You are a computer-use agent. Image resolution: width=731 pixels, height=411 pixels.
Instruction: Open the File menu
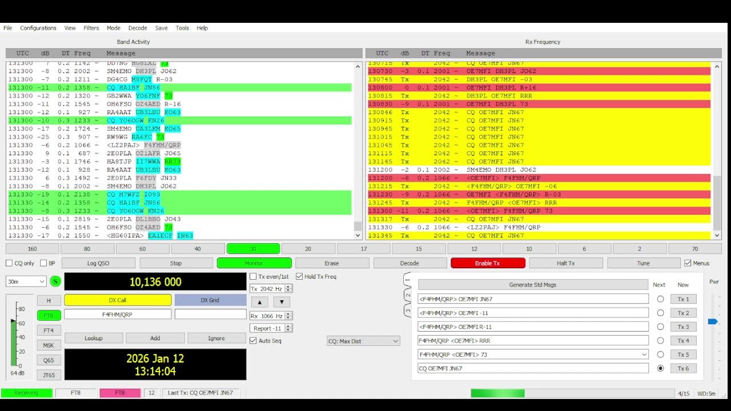click(8, 28)
